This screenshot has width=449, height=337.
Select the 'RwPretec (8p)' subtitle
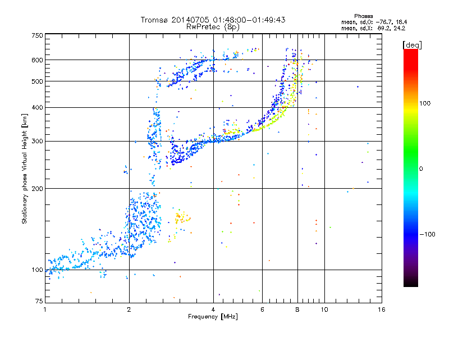(x=213, y=27)
